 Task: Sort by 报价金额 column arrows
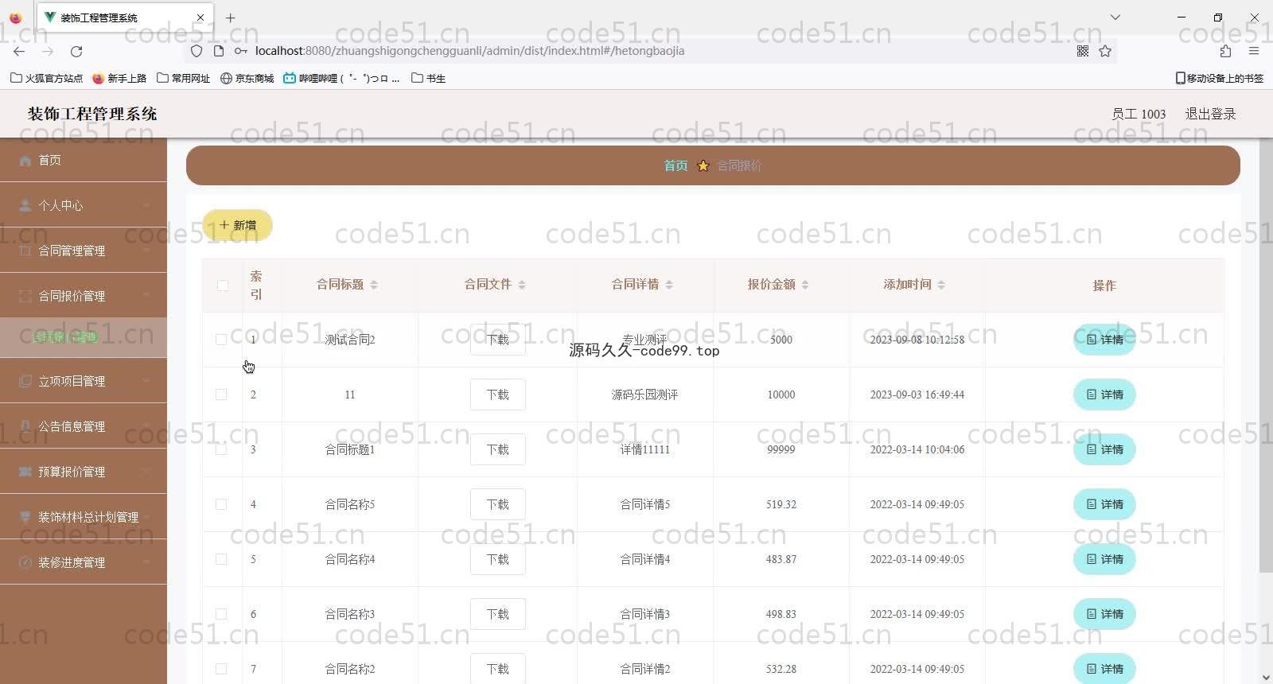pos(805,285)
